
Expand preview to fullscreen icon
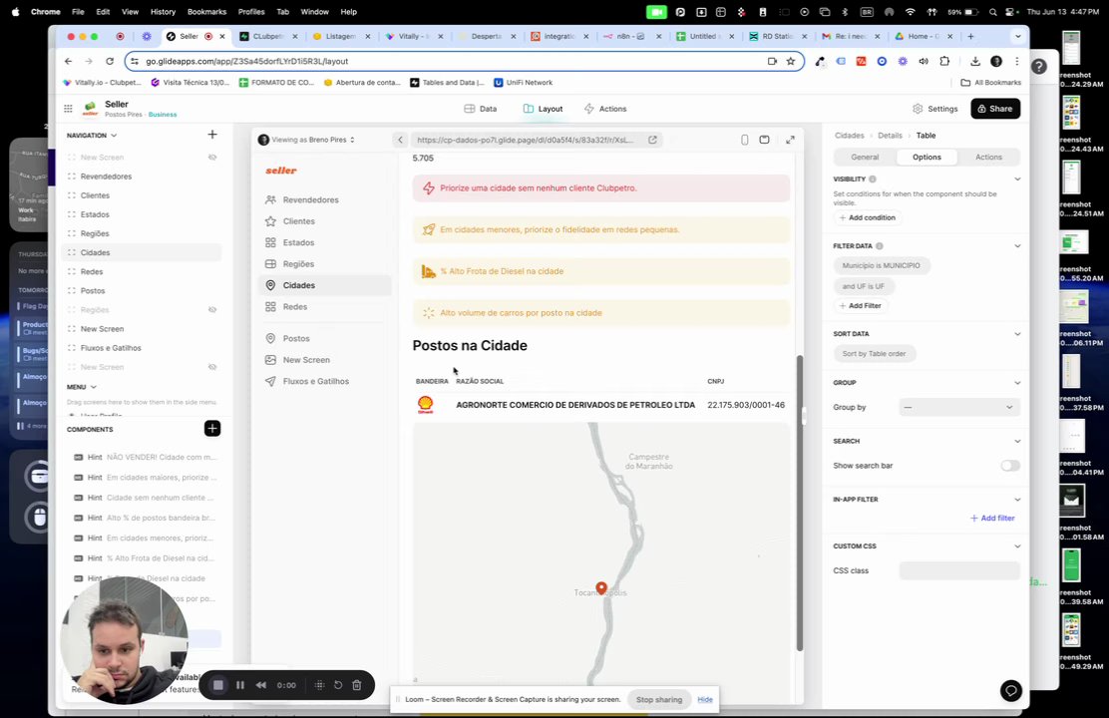pyautogui.click(x=790, y=140)
